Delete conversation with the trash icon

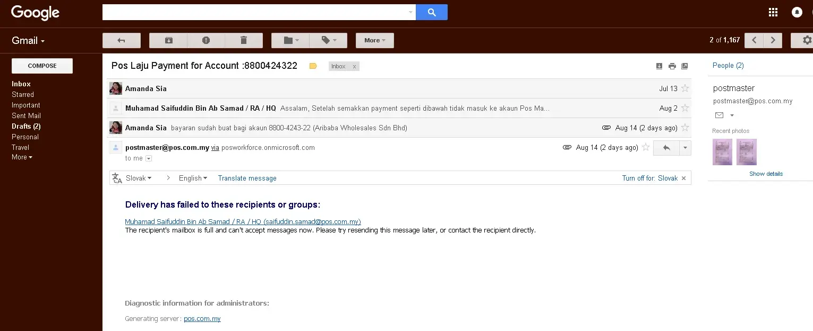[x=244, y=41]
